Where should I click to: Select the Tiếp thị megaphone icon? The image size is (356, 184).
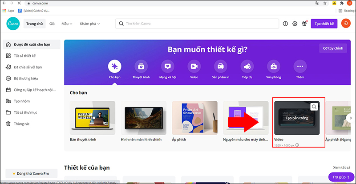(247, 67)
